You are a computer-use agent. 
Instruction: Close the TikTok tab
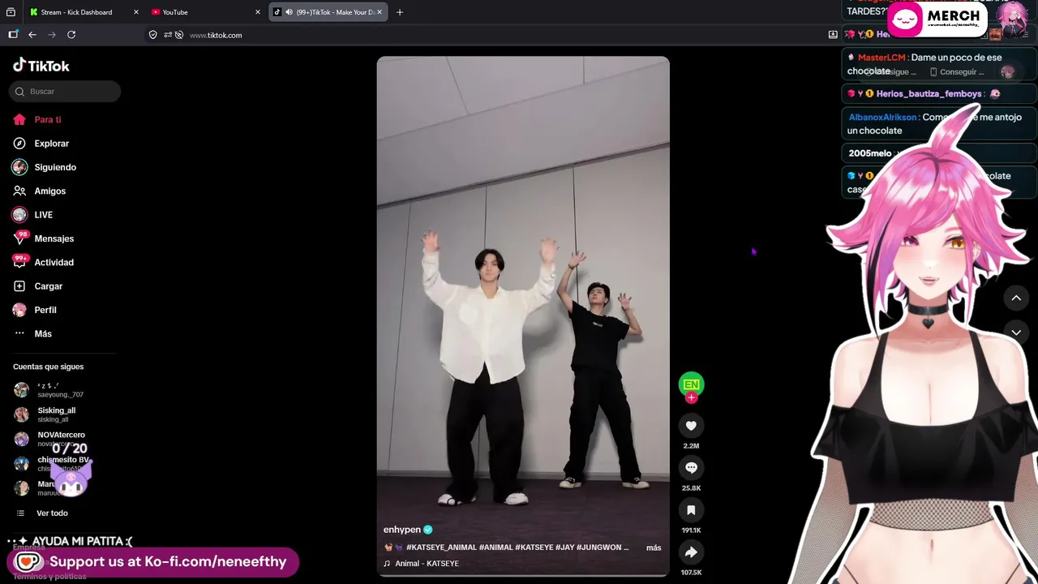click(x=380, y=12)
